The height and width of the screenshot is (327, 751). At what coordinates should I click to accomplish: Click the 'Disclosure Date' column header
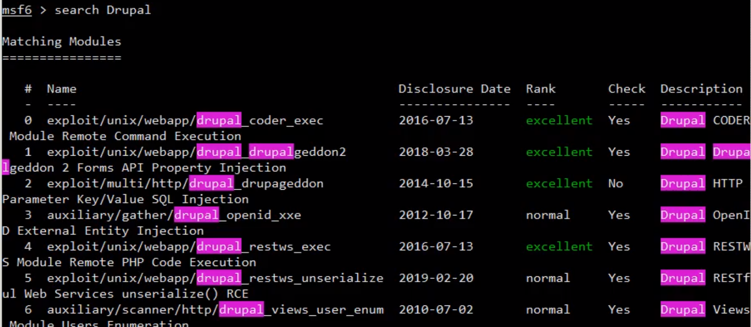click(454, 89)
